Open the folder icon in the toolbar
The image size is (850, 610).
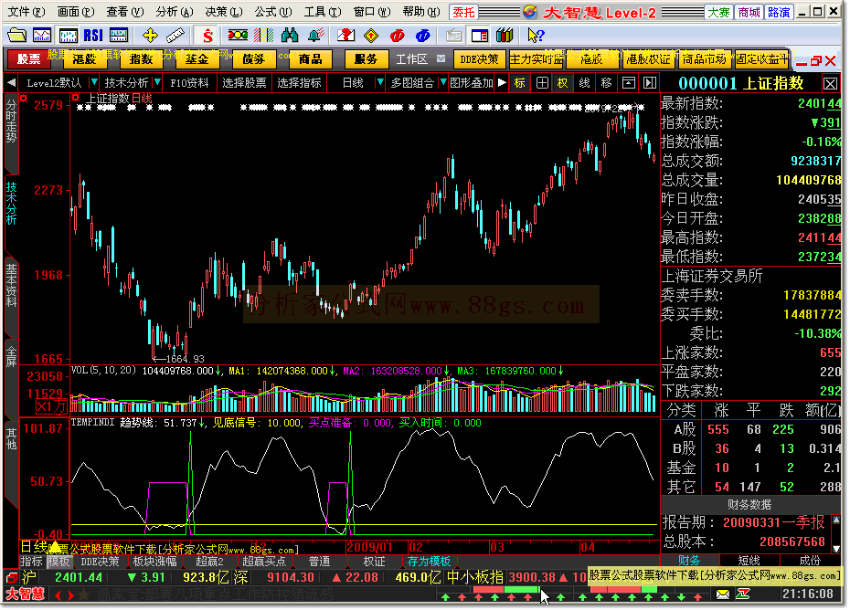point(16,36)
